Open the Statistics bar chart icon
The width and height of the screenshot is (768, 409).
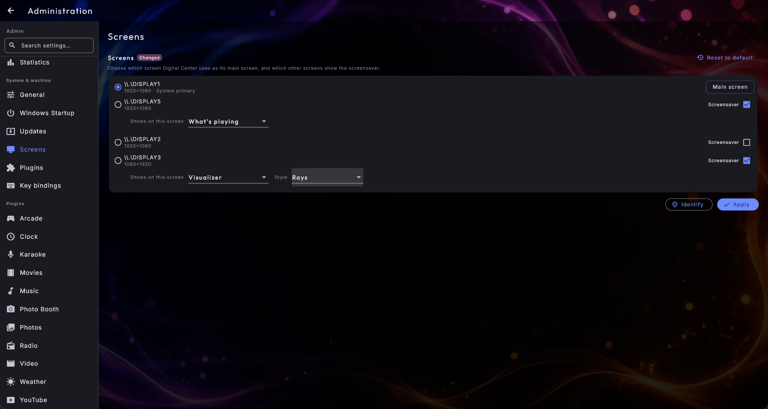pyautogui.click(x=11, y=62)
